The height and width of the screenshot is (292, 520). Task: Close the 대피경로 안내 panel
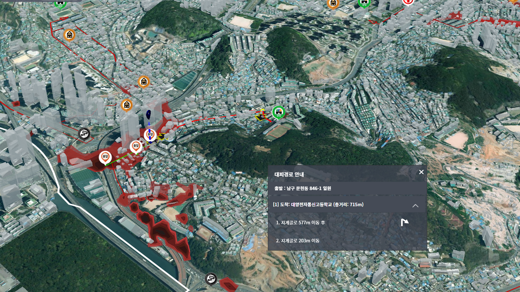pos(421,172)
